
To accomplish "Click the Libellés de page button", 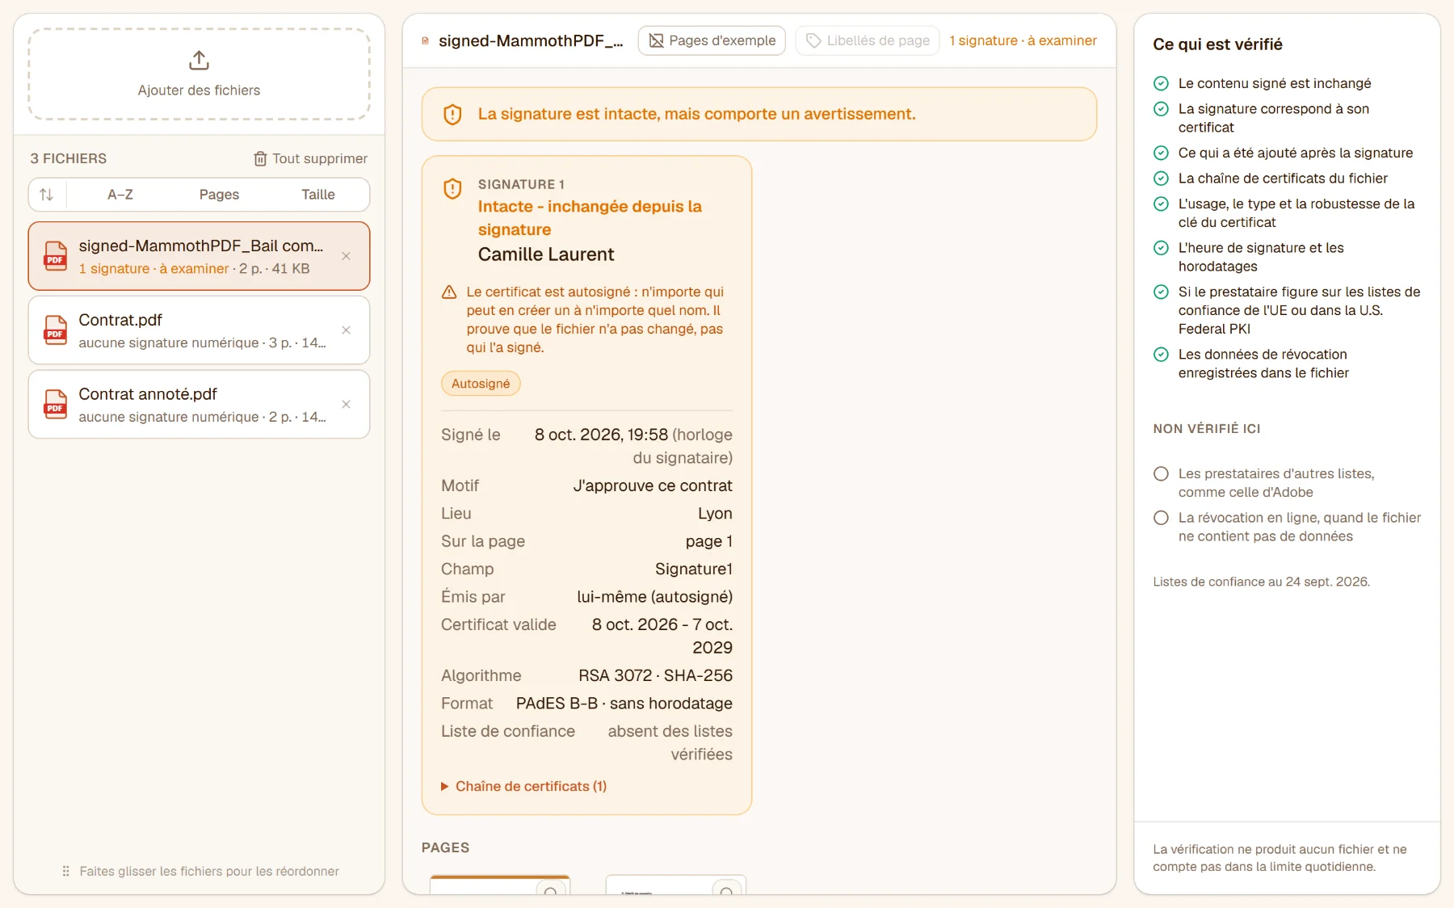I will pyautogui.click(x=868, y=40).
